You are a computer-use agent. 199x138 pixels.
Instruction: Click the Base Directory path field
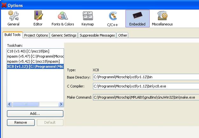click(145, 77)
